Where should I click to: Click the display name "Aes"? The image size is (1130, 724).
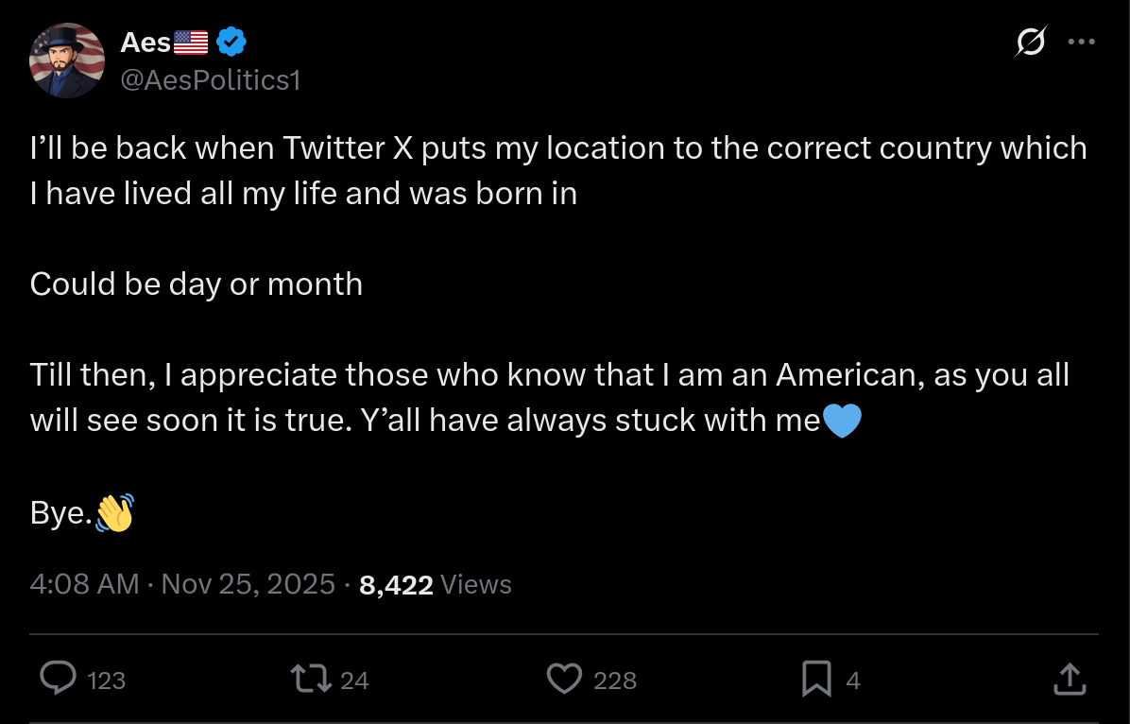[x=146, y=43]
